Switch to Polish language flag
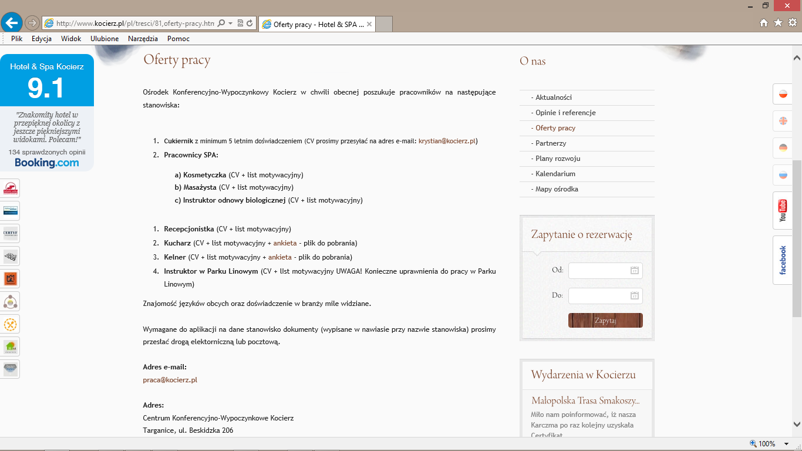The image size is (802, 451). tap(783, 94)
